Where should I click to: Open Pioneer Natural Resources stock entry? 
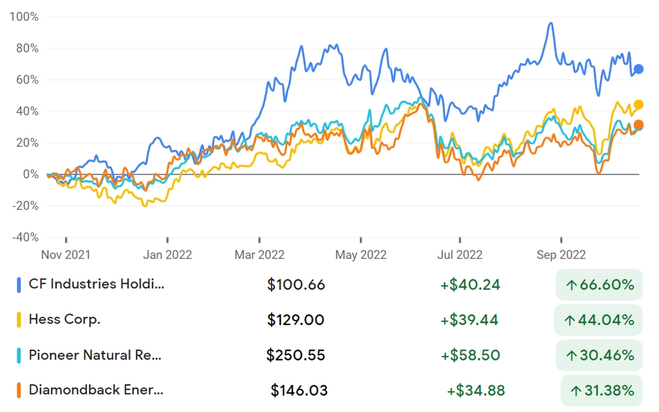95,355
